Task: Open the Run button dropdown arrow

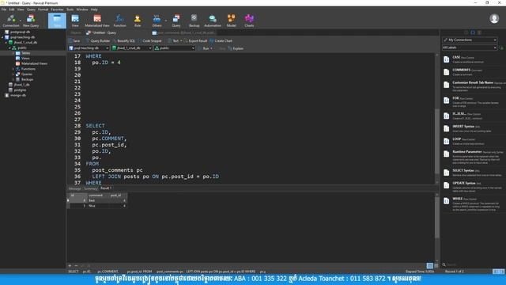Action: (211, 48)
